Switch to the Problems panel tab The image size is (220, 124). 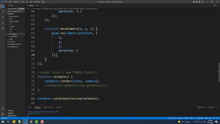click(59, 107)
